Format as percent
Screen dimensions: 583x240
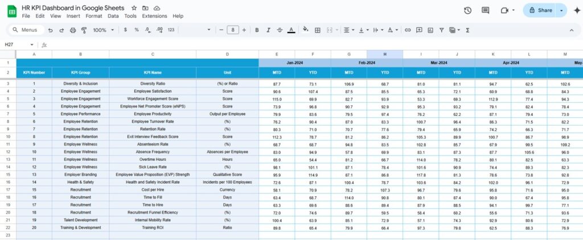(137, 30)
